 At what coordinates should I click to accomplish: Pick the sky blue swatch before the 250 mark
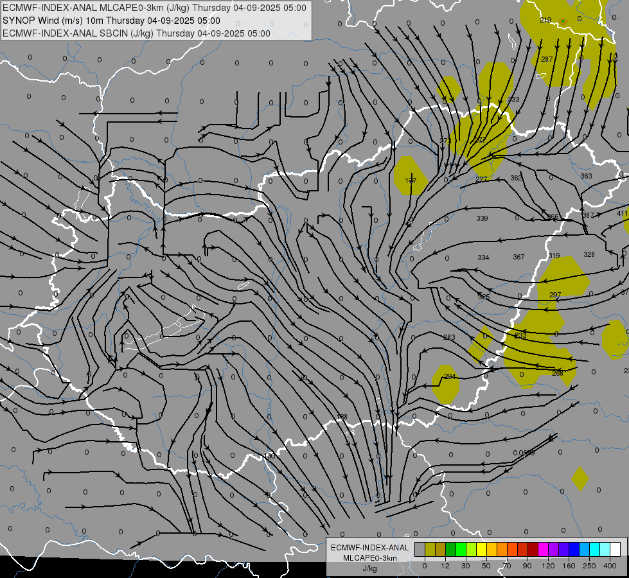[x=585, y=550]
